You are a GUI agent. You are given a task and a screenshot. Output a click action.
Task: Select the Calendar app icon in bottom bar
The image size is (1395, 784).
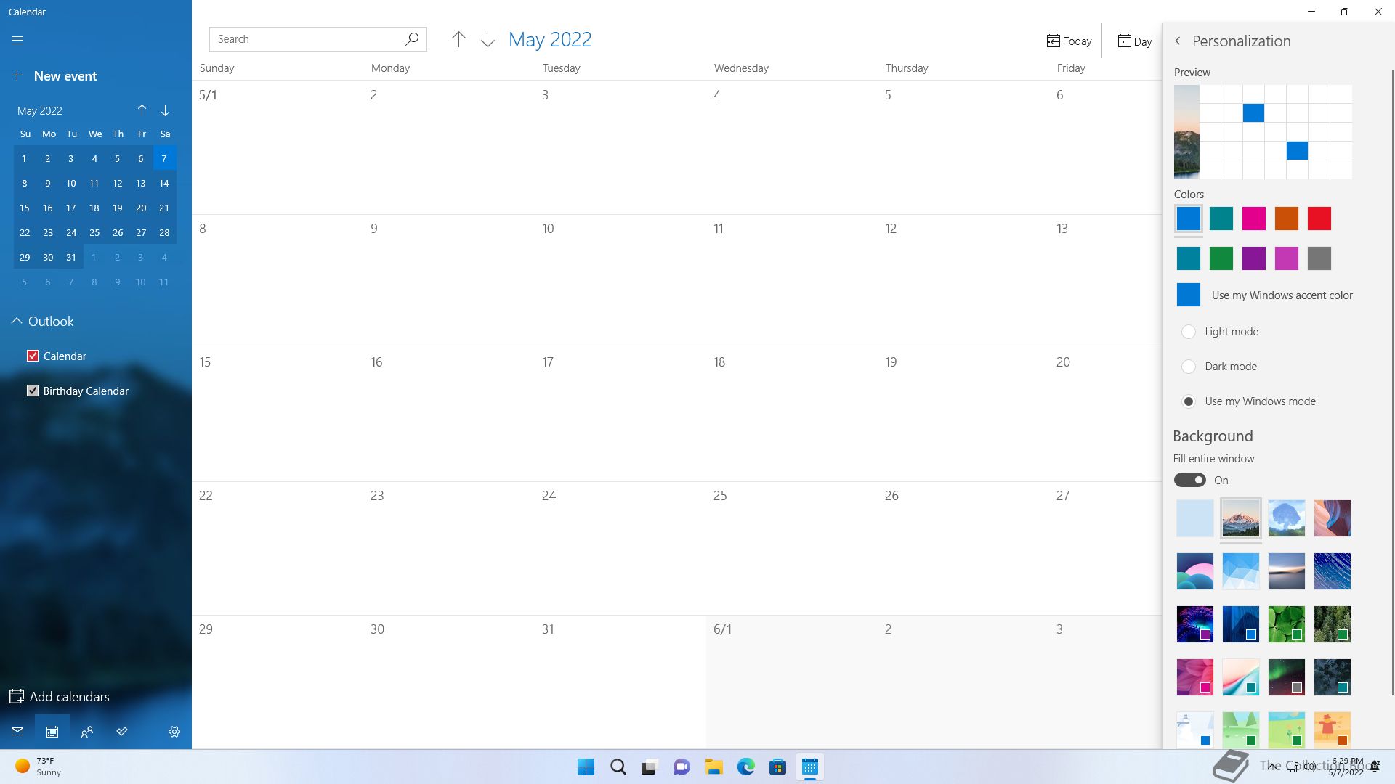(52, 732)
